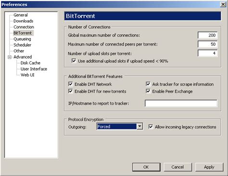The image size is (228, 176).
Task: Uncheck Enable DHT Network
Action: point(70,84)
